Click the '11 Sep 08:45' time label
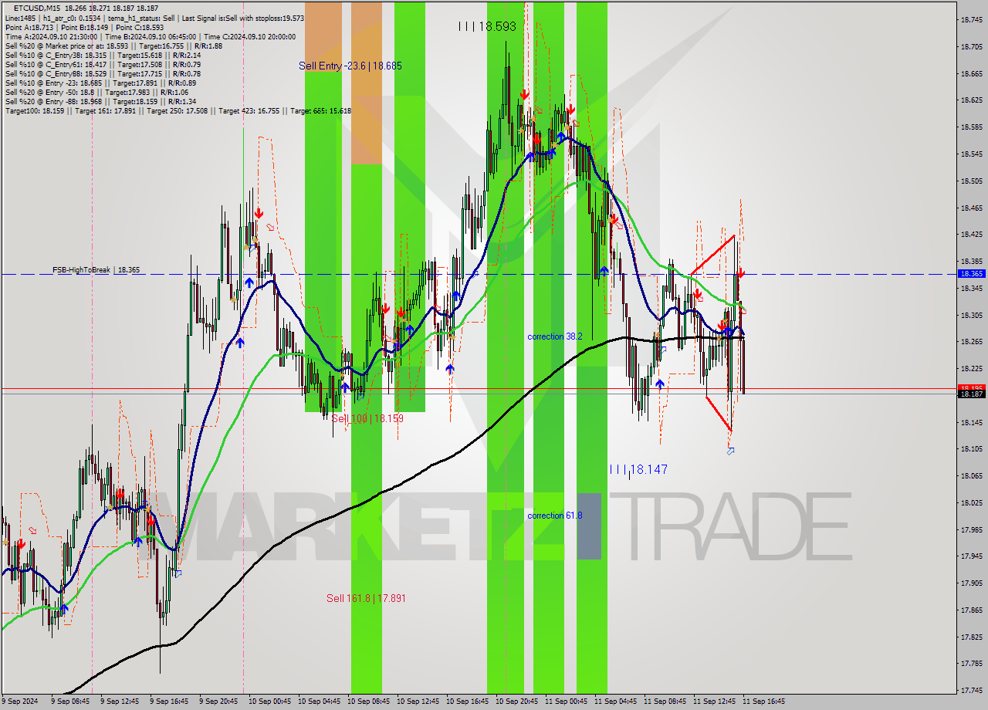Viewport: 988px width, 710px height. click(x=665, y=702)
